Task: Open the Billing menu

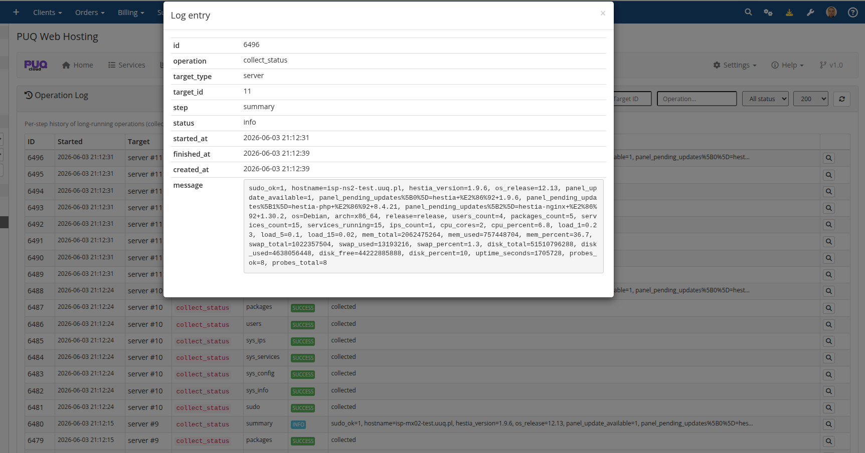Action: tap(131, 13)
